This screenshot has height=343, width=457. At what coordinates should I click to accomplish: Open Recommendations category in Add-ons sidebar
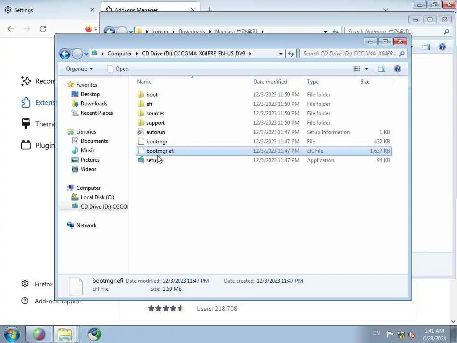pyautogui.click(x=37, y=81)
